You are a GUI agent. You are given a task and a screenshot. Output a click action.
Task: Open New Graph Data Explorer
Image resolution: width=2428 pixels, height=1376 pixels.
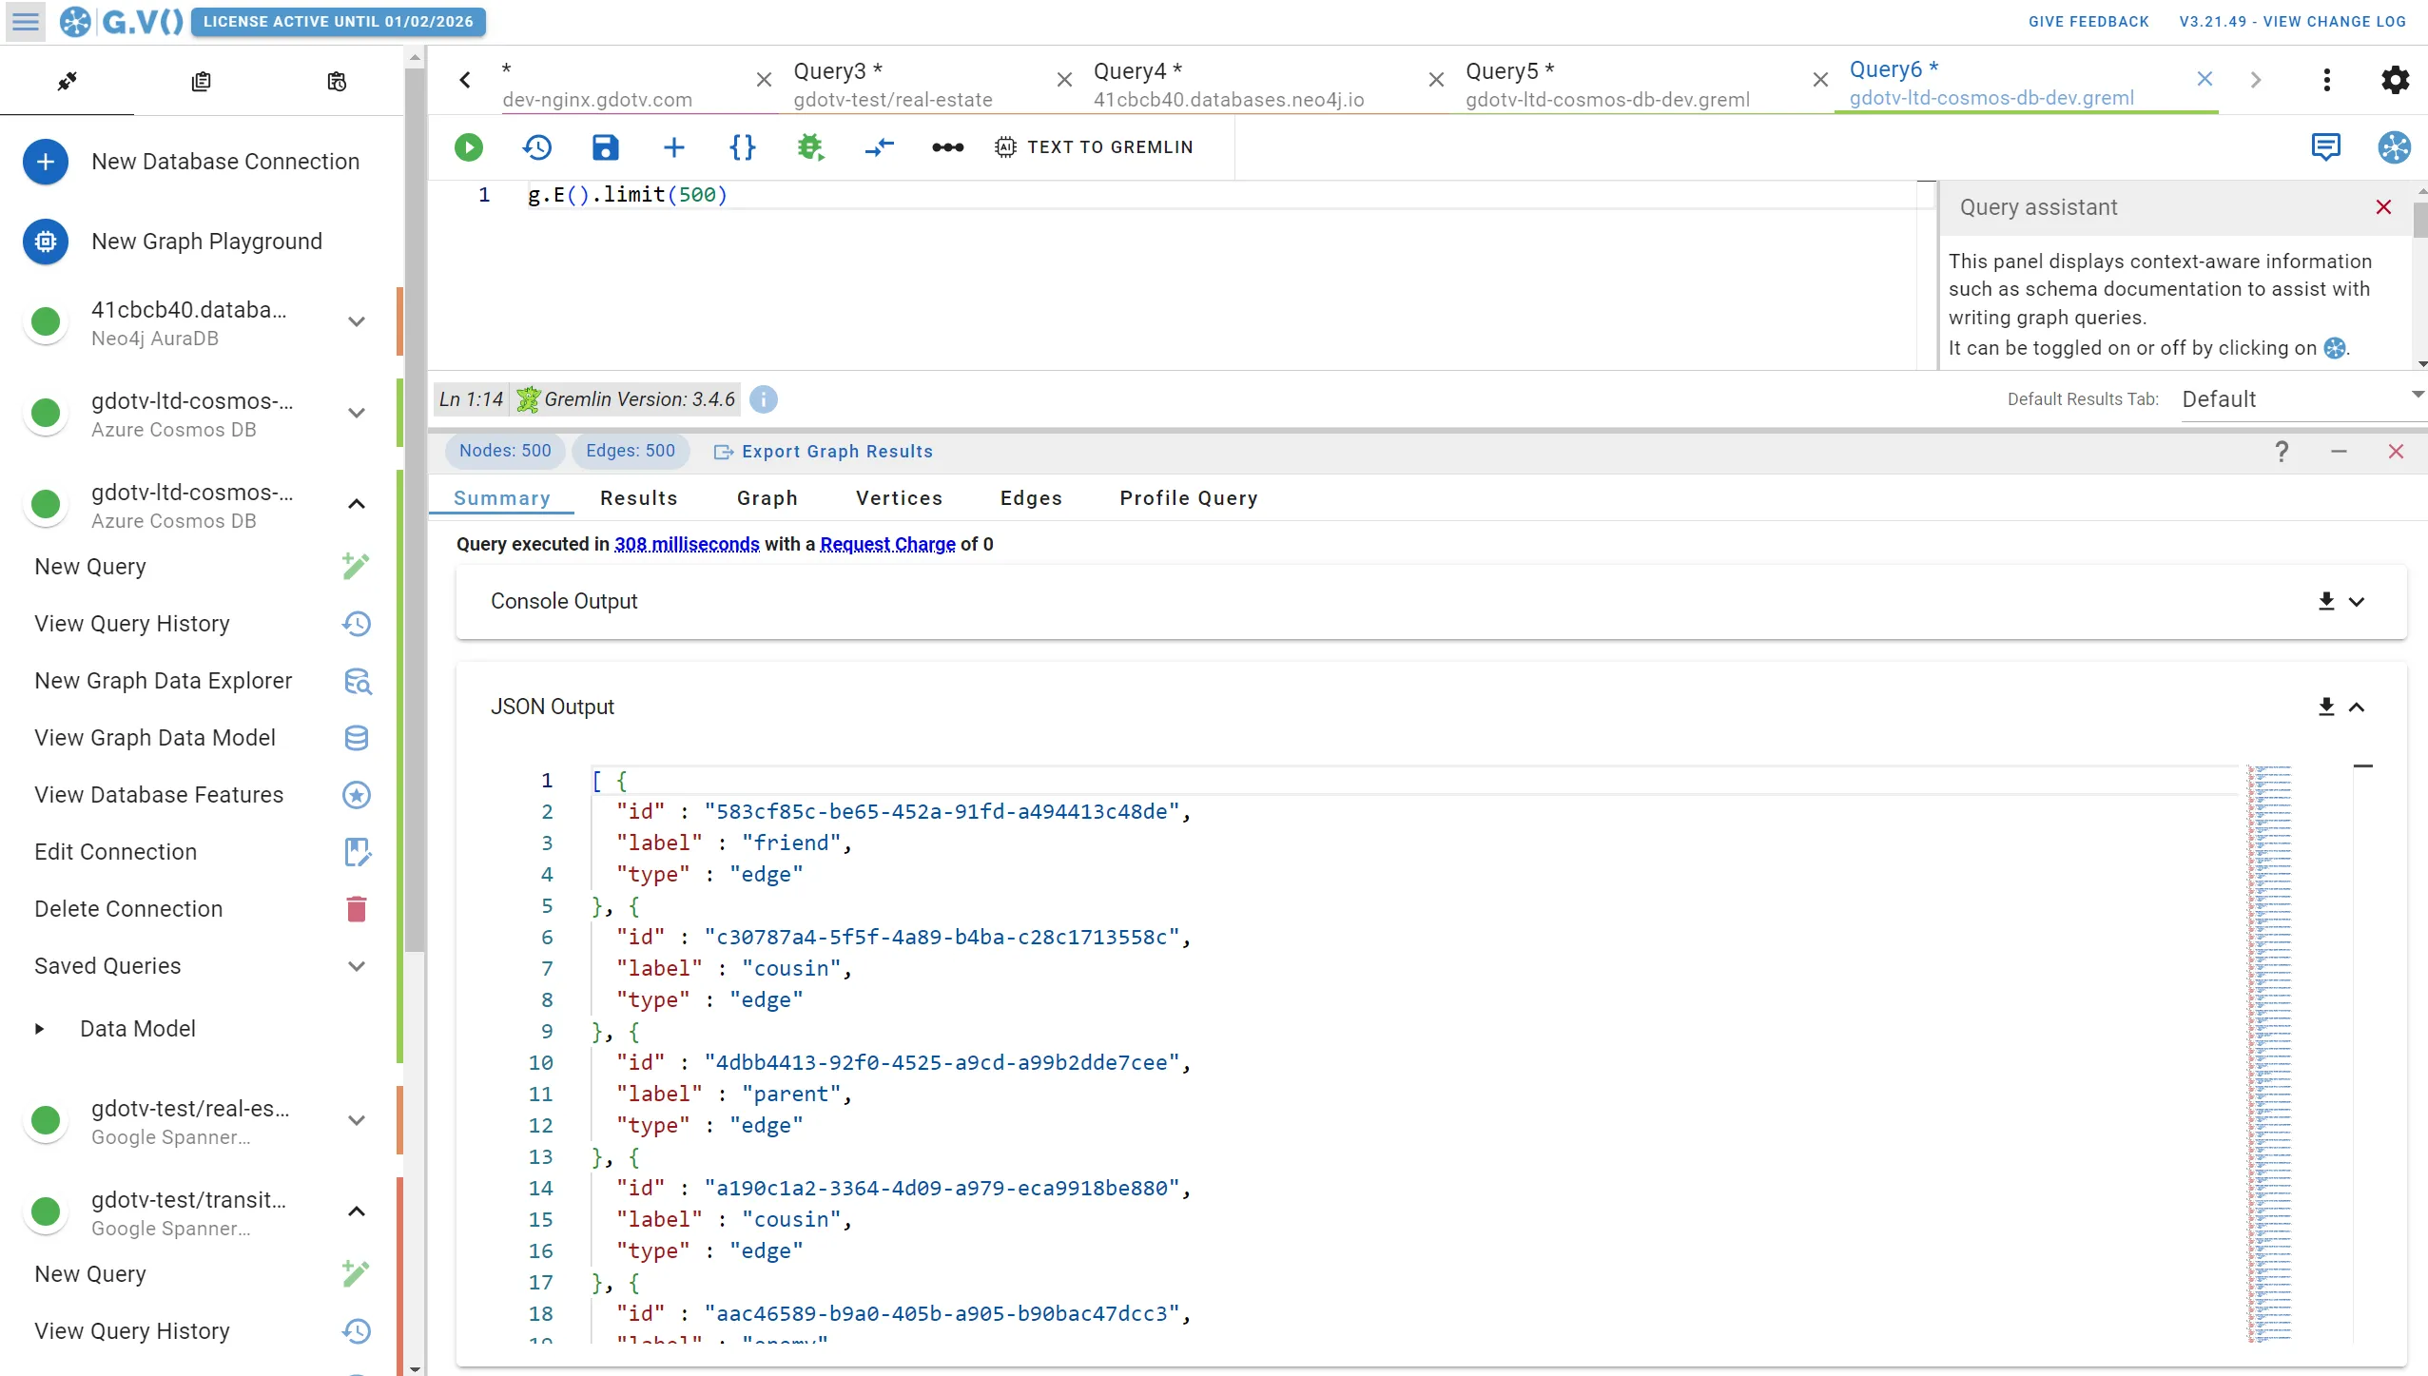click(202, 681)
